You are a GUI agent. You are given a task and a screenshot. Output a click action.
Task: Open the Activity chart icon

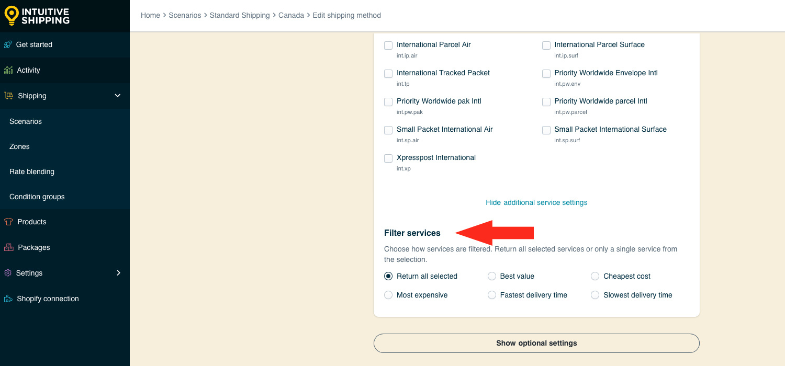click(8, 70)
